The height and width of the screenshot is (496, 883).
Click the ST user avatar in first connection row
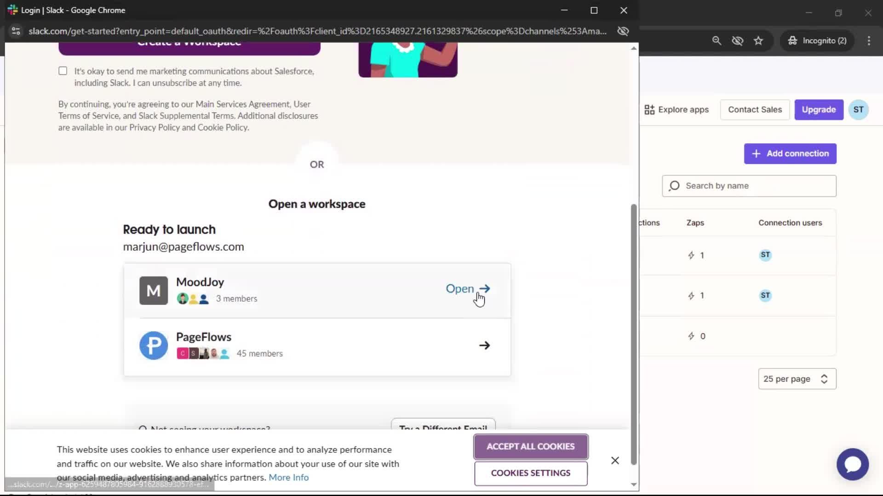pyautogui.click(x=765, y=255)
